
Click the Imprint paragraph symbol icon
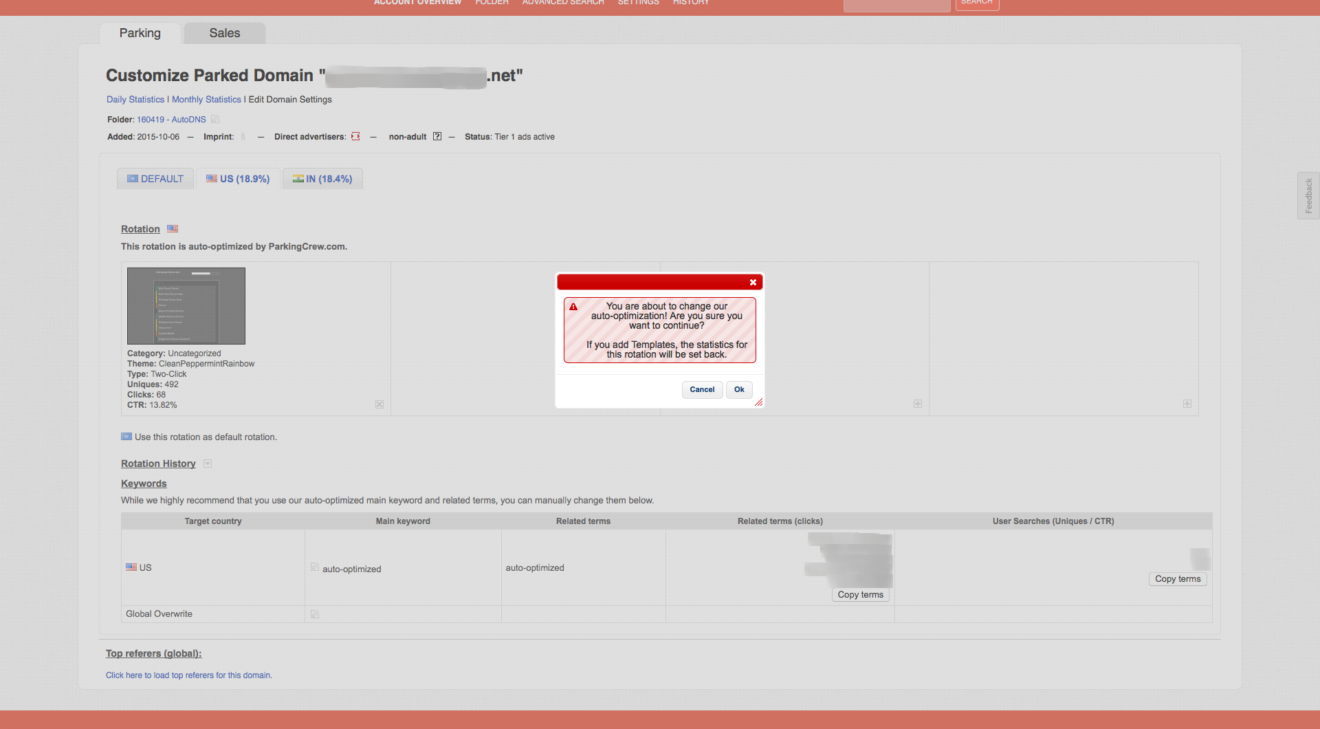pyautogui.click(x=243, y=136)
